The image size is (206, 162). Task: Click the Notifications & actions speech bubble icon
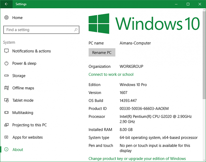point(6,51)
